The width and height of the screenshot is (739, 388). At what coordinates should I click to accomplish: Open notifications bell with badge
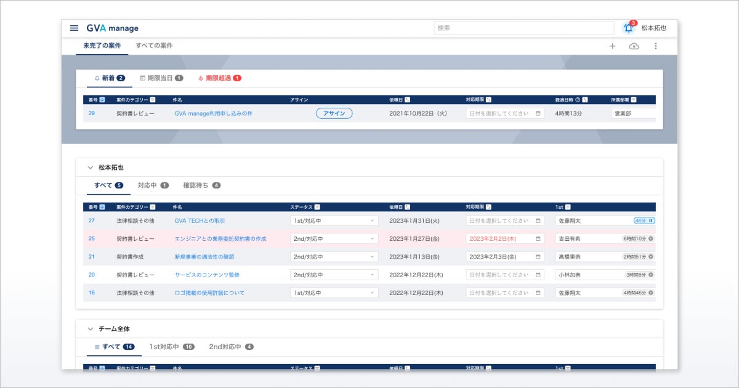629,27
